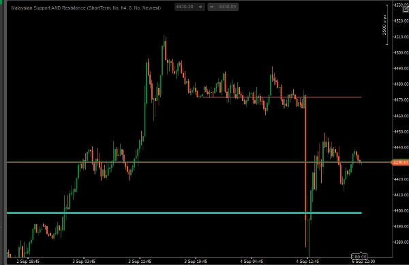Open the detach chart icon at the top right

pos(406,9)
